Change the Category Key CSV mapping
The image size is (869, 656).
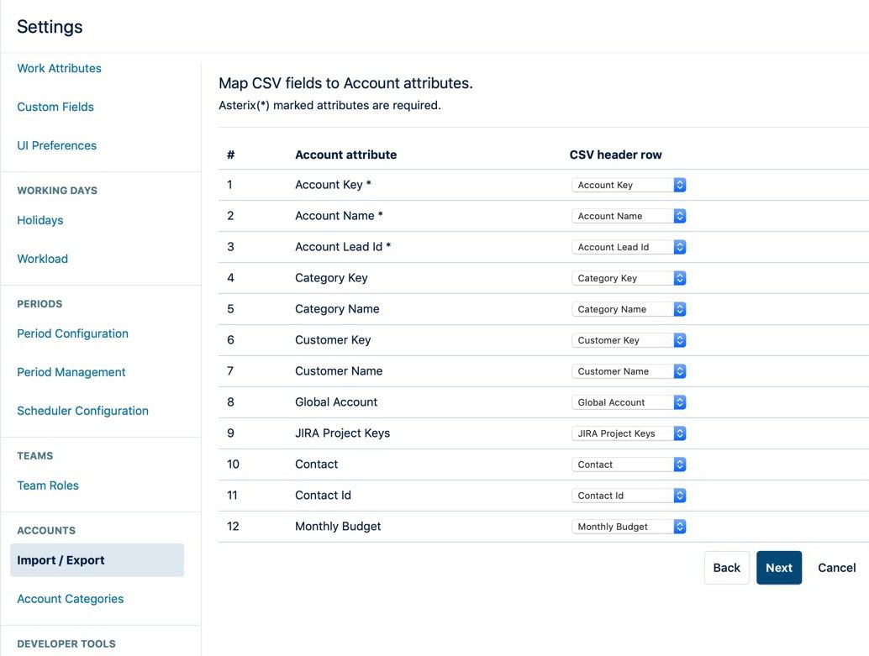(629, 278)
